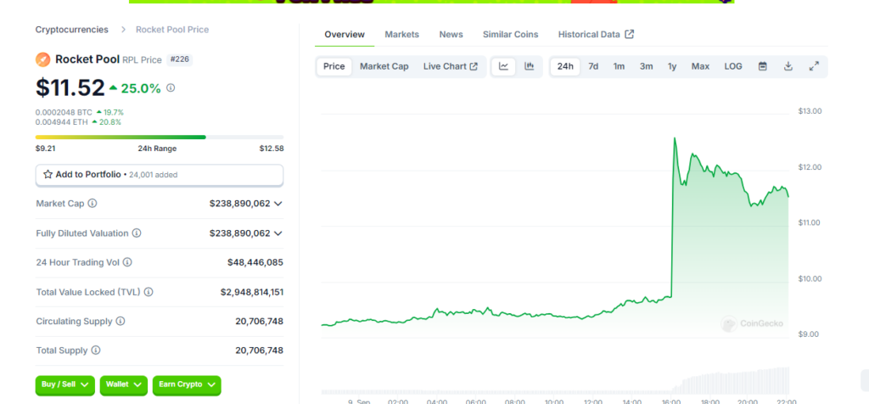Image resolution: width=869 pixels, height=404 pixels.
Task: Click the Rocket Pool Price breadcrumb
Action: [172, 30]
